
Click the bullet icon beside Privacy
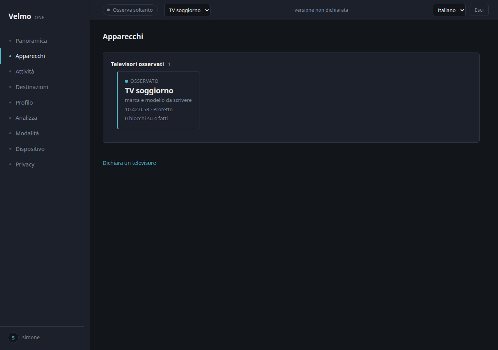click(x=10, y=164)
